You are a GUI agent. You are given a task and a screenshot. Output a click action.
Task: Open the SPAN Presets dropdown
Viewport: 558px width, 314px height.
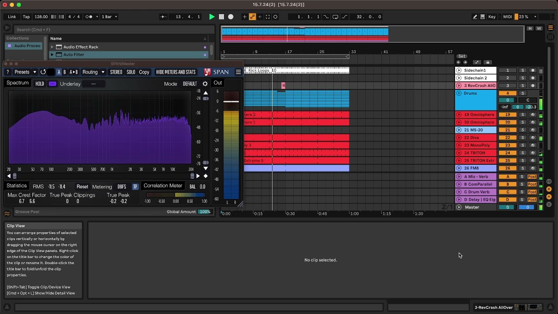(25, 72)
